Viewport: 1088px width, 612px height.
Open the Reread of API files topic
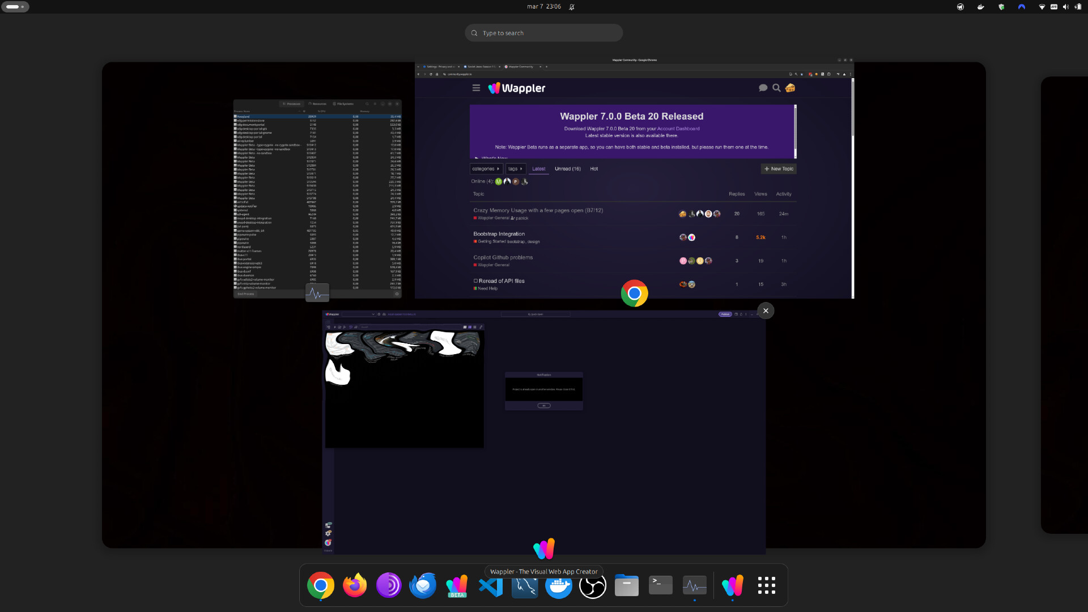click(501, 281)
